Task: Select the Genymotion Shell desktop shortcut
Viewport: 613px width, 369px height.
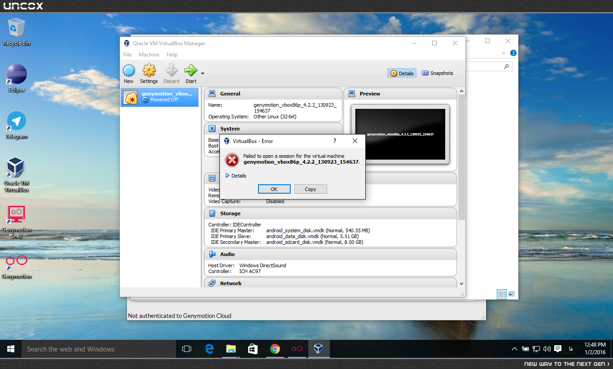Action: (x=17, y=222)
